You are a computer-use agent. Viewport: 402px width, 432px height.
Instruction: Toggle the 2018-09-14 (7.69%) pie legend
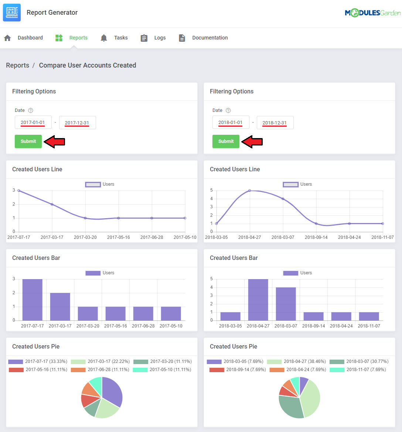point(238,370)
